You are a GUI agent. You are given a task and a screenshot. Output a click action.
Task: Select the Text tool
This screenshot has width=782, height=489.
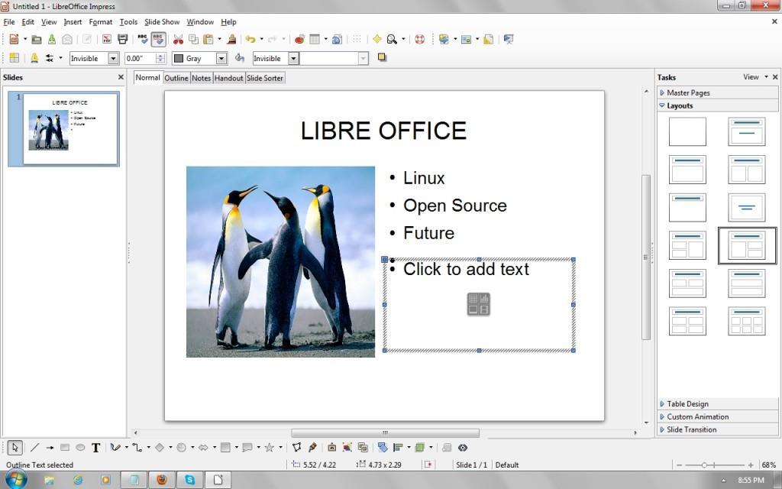pos(95,448)
